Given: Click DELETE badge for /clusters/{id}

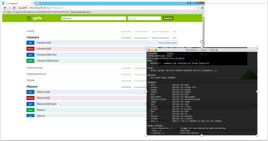Looking at the screenshot, I should (30, 49).
